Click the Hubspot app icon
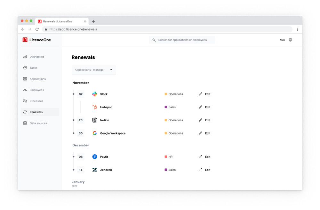320x210 pixels. pos(95,107)
